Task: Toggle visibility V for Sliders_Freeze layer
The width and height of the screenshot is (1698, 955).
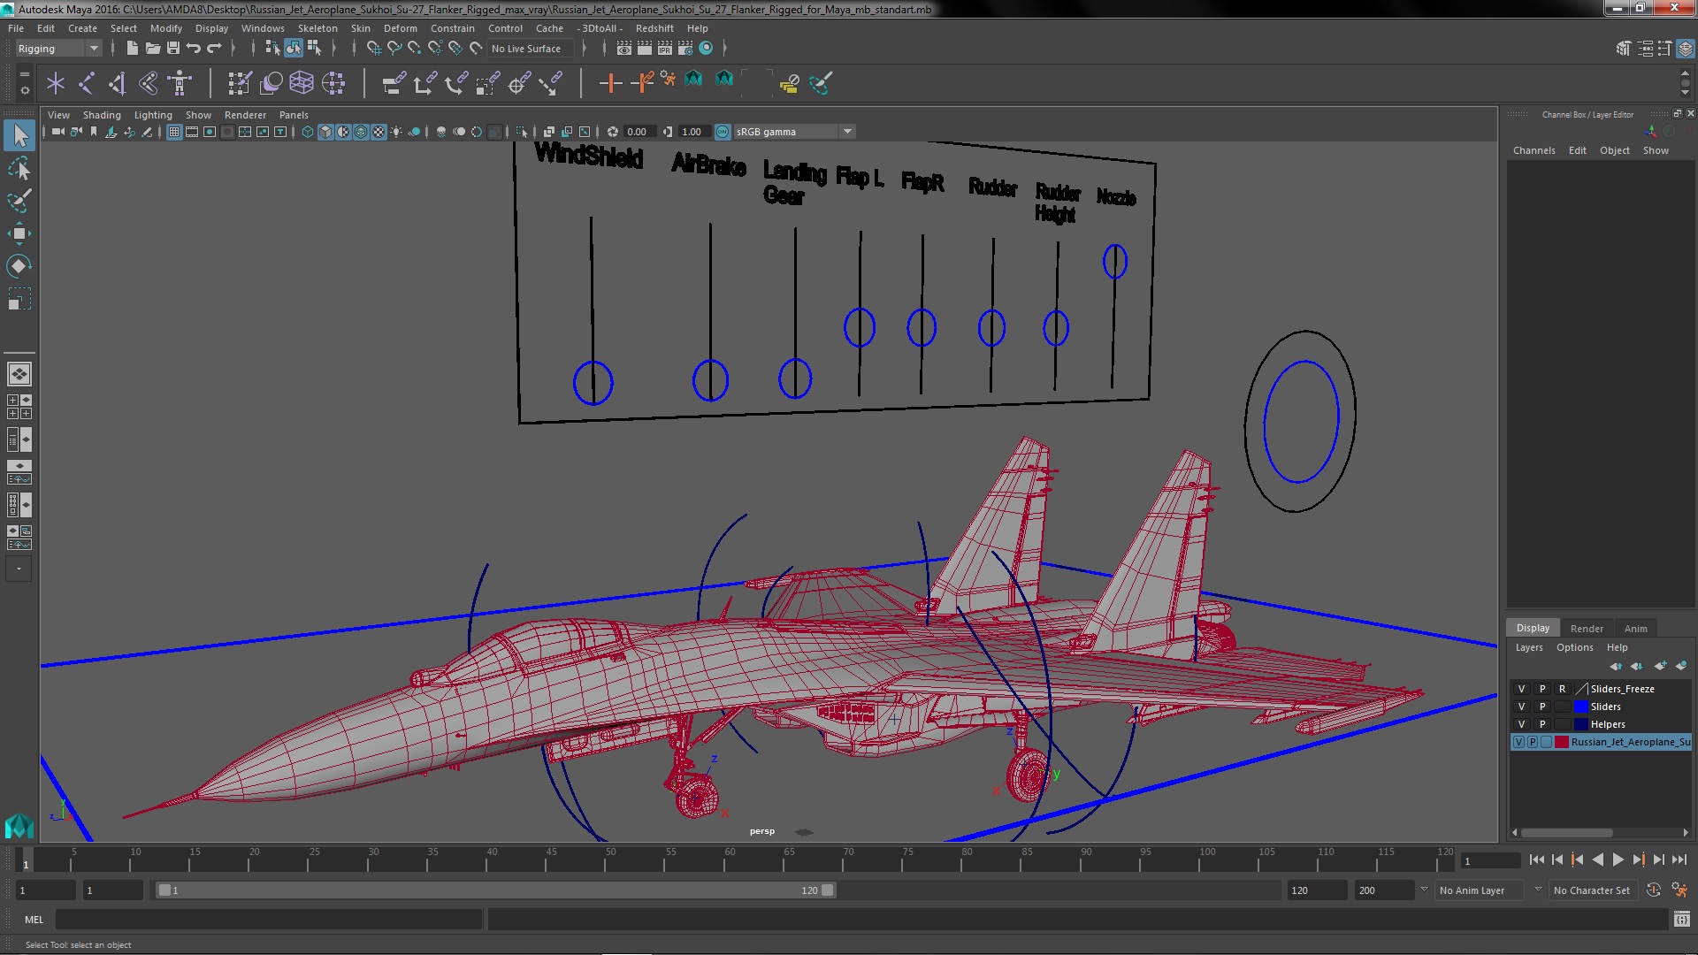Action: click(1522, 688)
